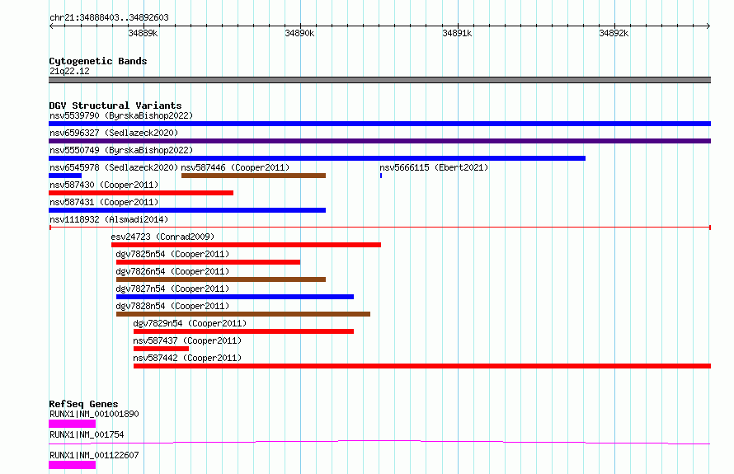Click the dgv7829n54 (Cooper2011) label
The height and width of the screenshot is (474, 734).
190,323
